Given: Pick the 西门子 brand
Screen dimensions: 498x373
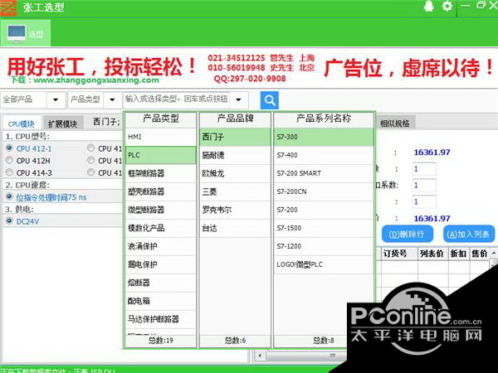Looking at the screenshot, I should pyautogui.click(x=235, y=137).
